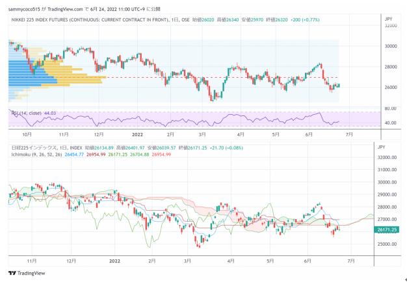Click the TradingView logo at bottom left
The image size is (407, 282).
pos(27,273)
